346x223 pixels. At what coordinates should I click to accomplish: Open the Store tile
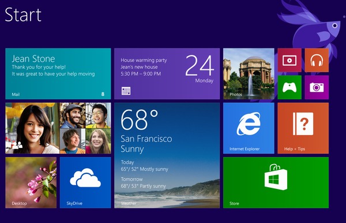[276, 183]
